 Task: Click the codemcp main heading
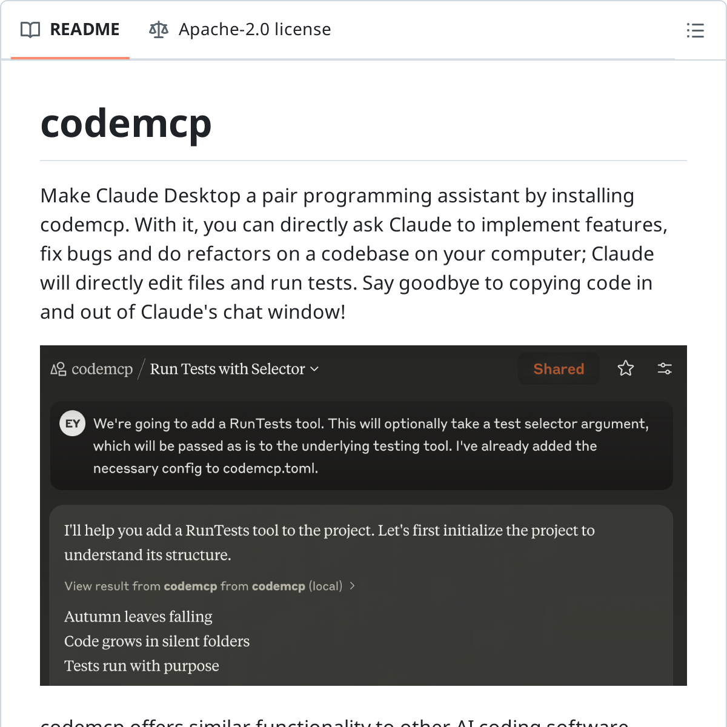(x=126, y=124)
